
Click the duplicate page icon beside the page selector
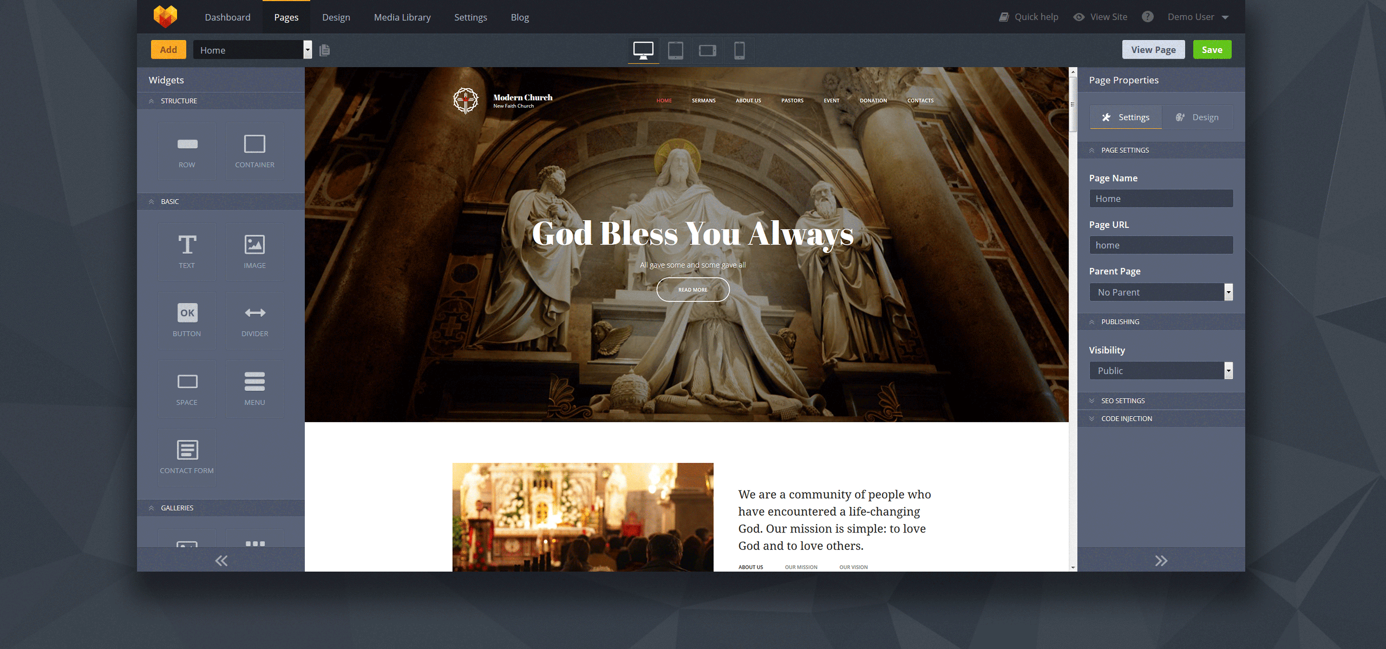click(324, 50)
